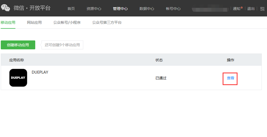Go to 首页 in top navigation
The height and width of the screenshot is (137, 267).
71,9
